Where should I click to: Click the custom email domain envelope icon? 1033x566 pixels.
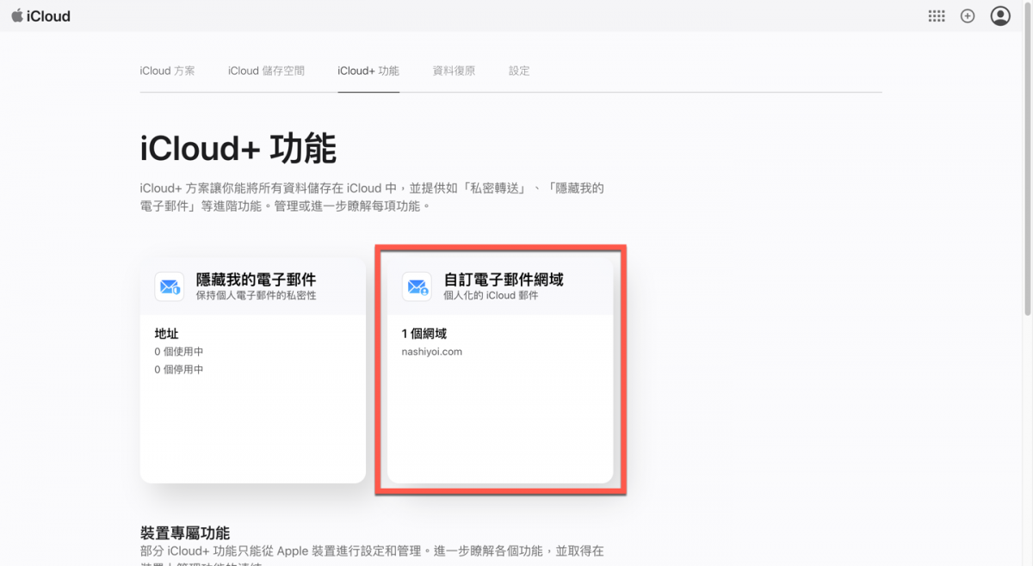pyautogui.click(x=417, y=286)
